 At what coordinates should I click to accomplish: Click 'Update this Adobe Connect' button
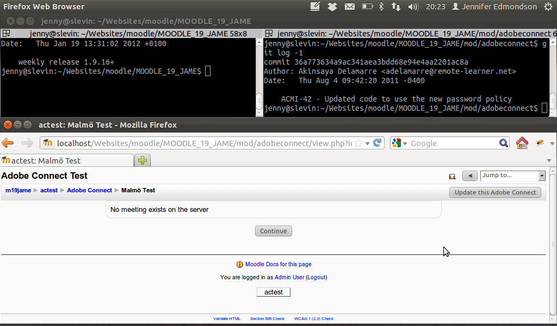[495, 192]
